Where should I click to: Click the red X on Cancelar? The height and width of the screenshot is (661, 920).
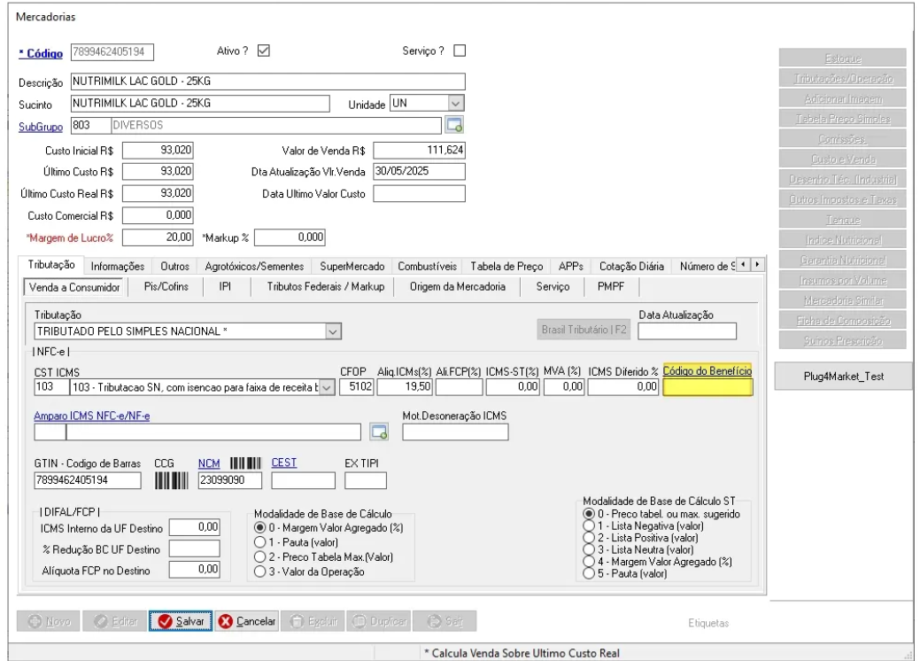225,621
